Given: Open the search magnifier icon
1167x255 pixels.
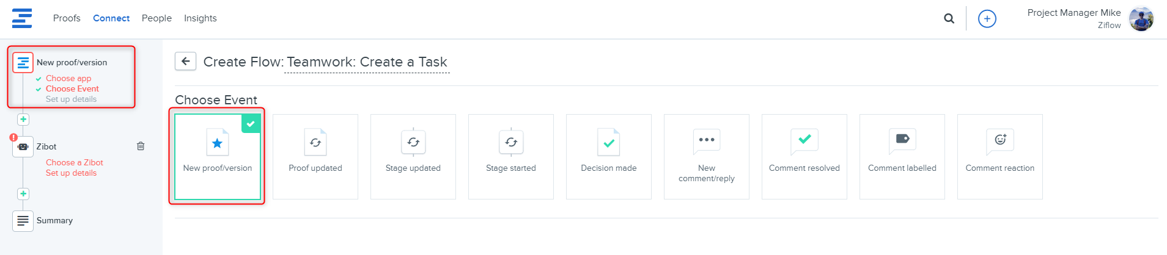Looking at the screenshot, I should 949,18.
